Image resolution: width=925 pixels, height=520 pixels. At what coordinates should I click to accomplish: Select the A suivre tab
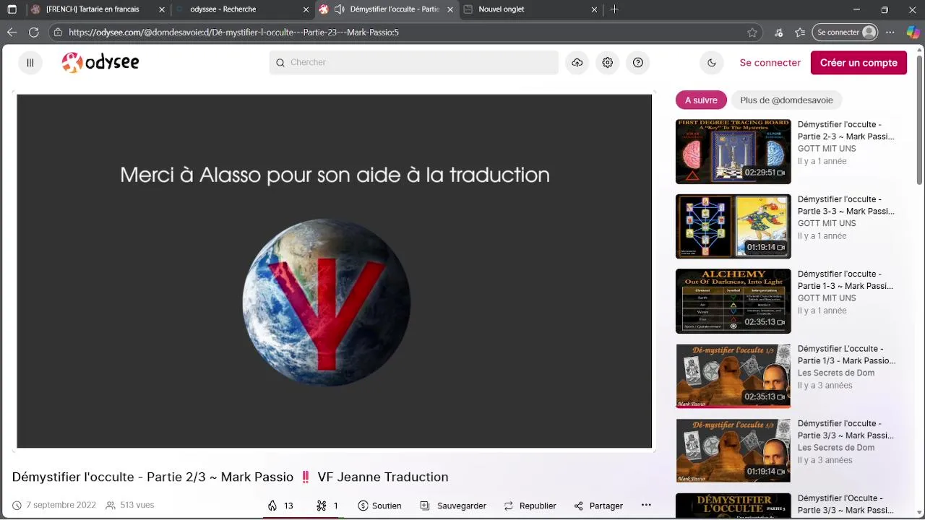pos(701,100)
